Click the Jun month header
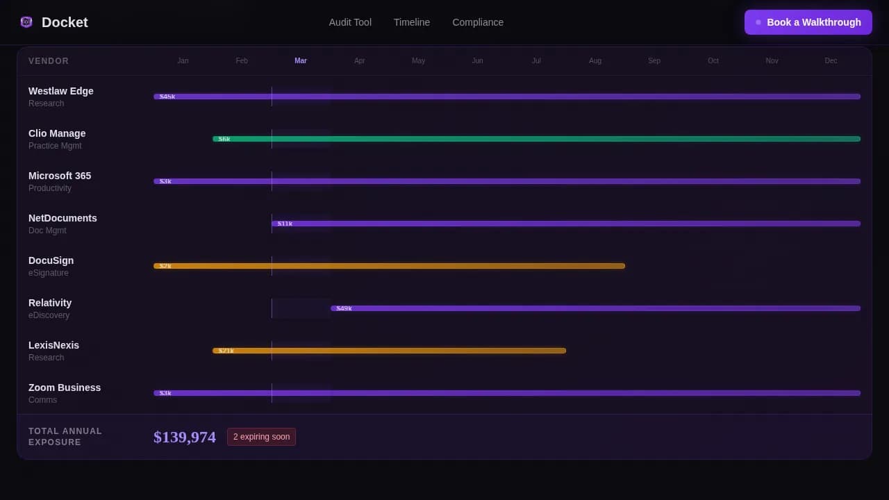The width and height of the screenshot is (889, 500). point(477,61)
